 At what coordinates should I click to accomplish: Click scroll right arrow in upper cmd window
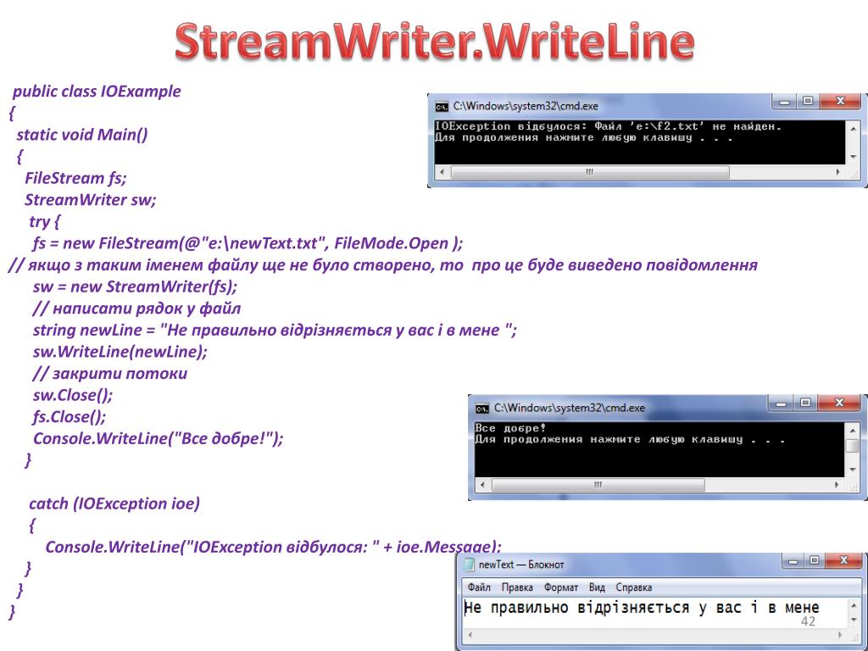pyautogui.click(x=837, y=172)
